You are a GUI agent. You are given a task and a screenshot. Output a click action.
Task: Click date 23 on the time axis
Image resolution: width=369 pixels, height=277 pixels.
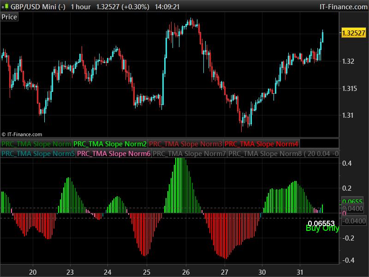point(70,272)
